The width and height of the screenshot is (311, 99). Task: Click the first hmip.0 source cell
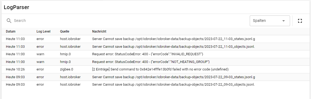click(66, 54)
